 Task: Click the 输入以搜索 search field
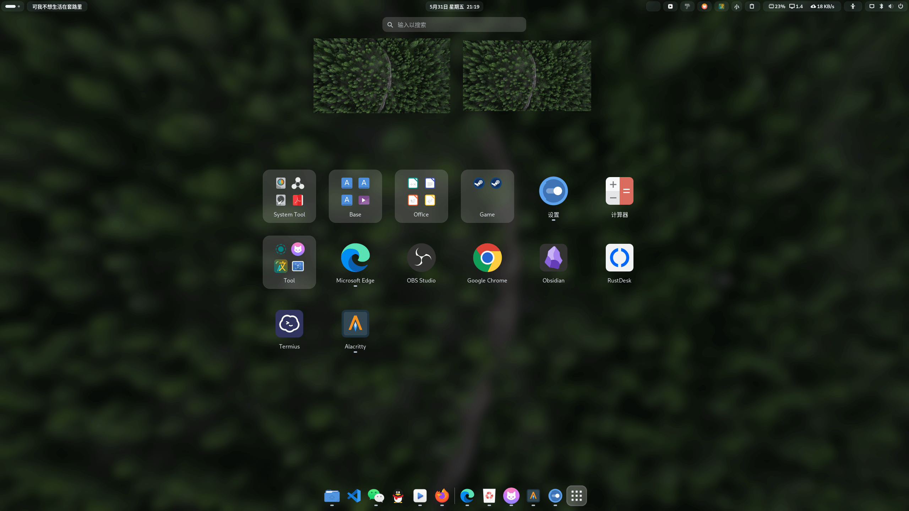[454, 24]
